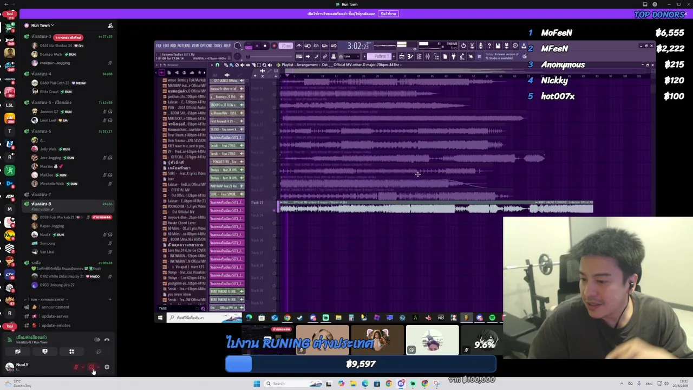Image resolution: width=693 pixels, height=390 pixels.
Task: Click the purple banner button at top
Action: pos(388,14)
